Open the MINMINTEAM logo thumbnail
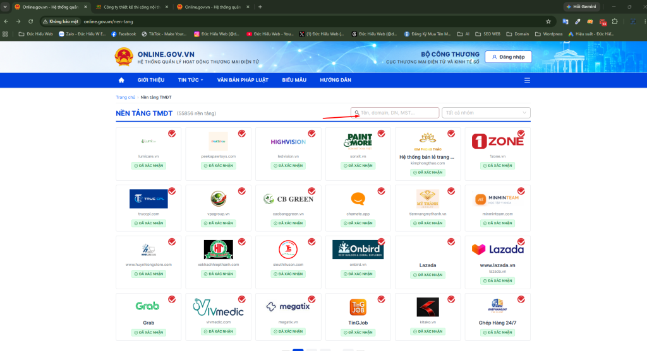 point(498,199)
